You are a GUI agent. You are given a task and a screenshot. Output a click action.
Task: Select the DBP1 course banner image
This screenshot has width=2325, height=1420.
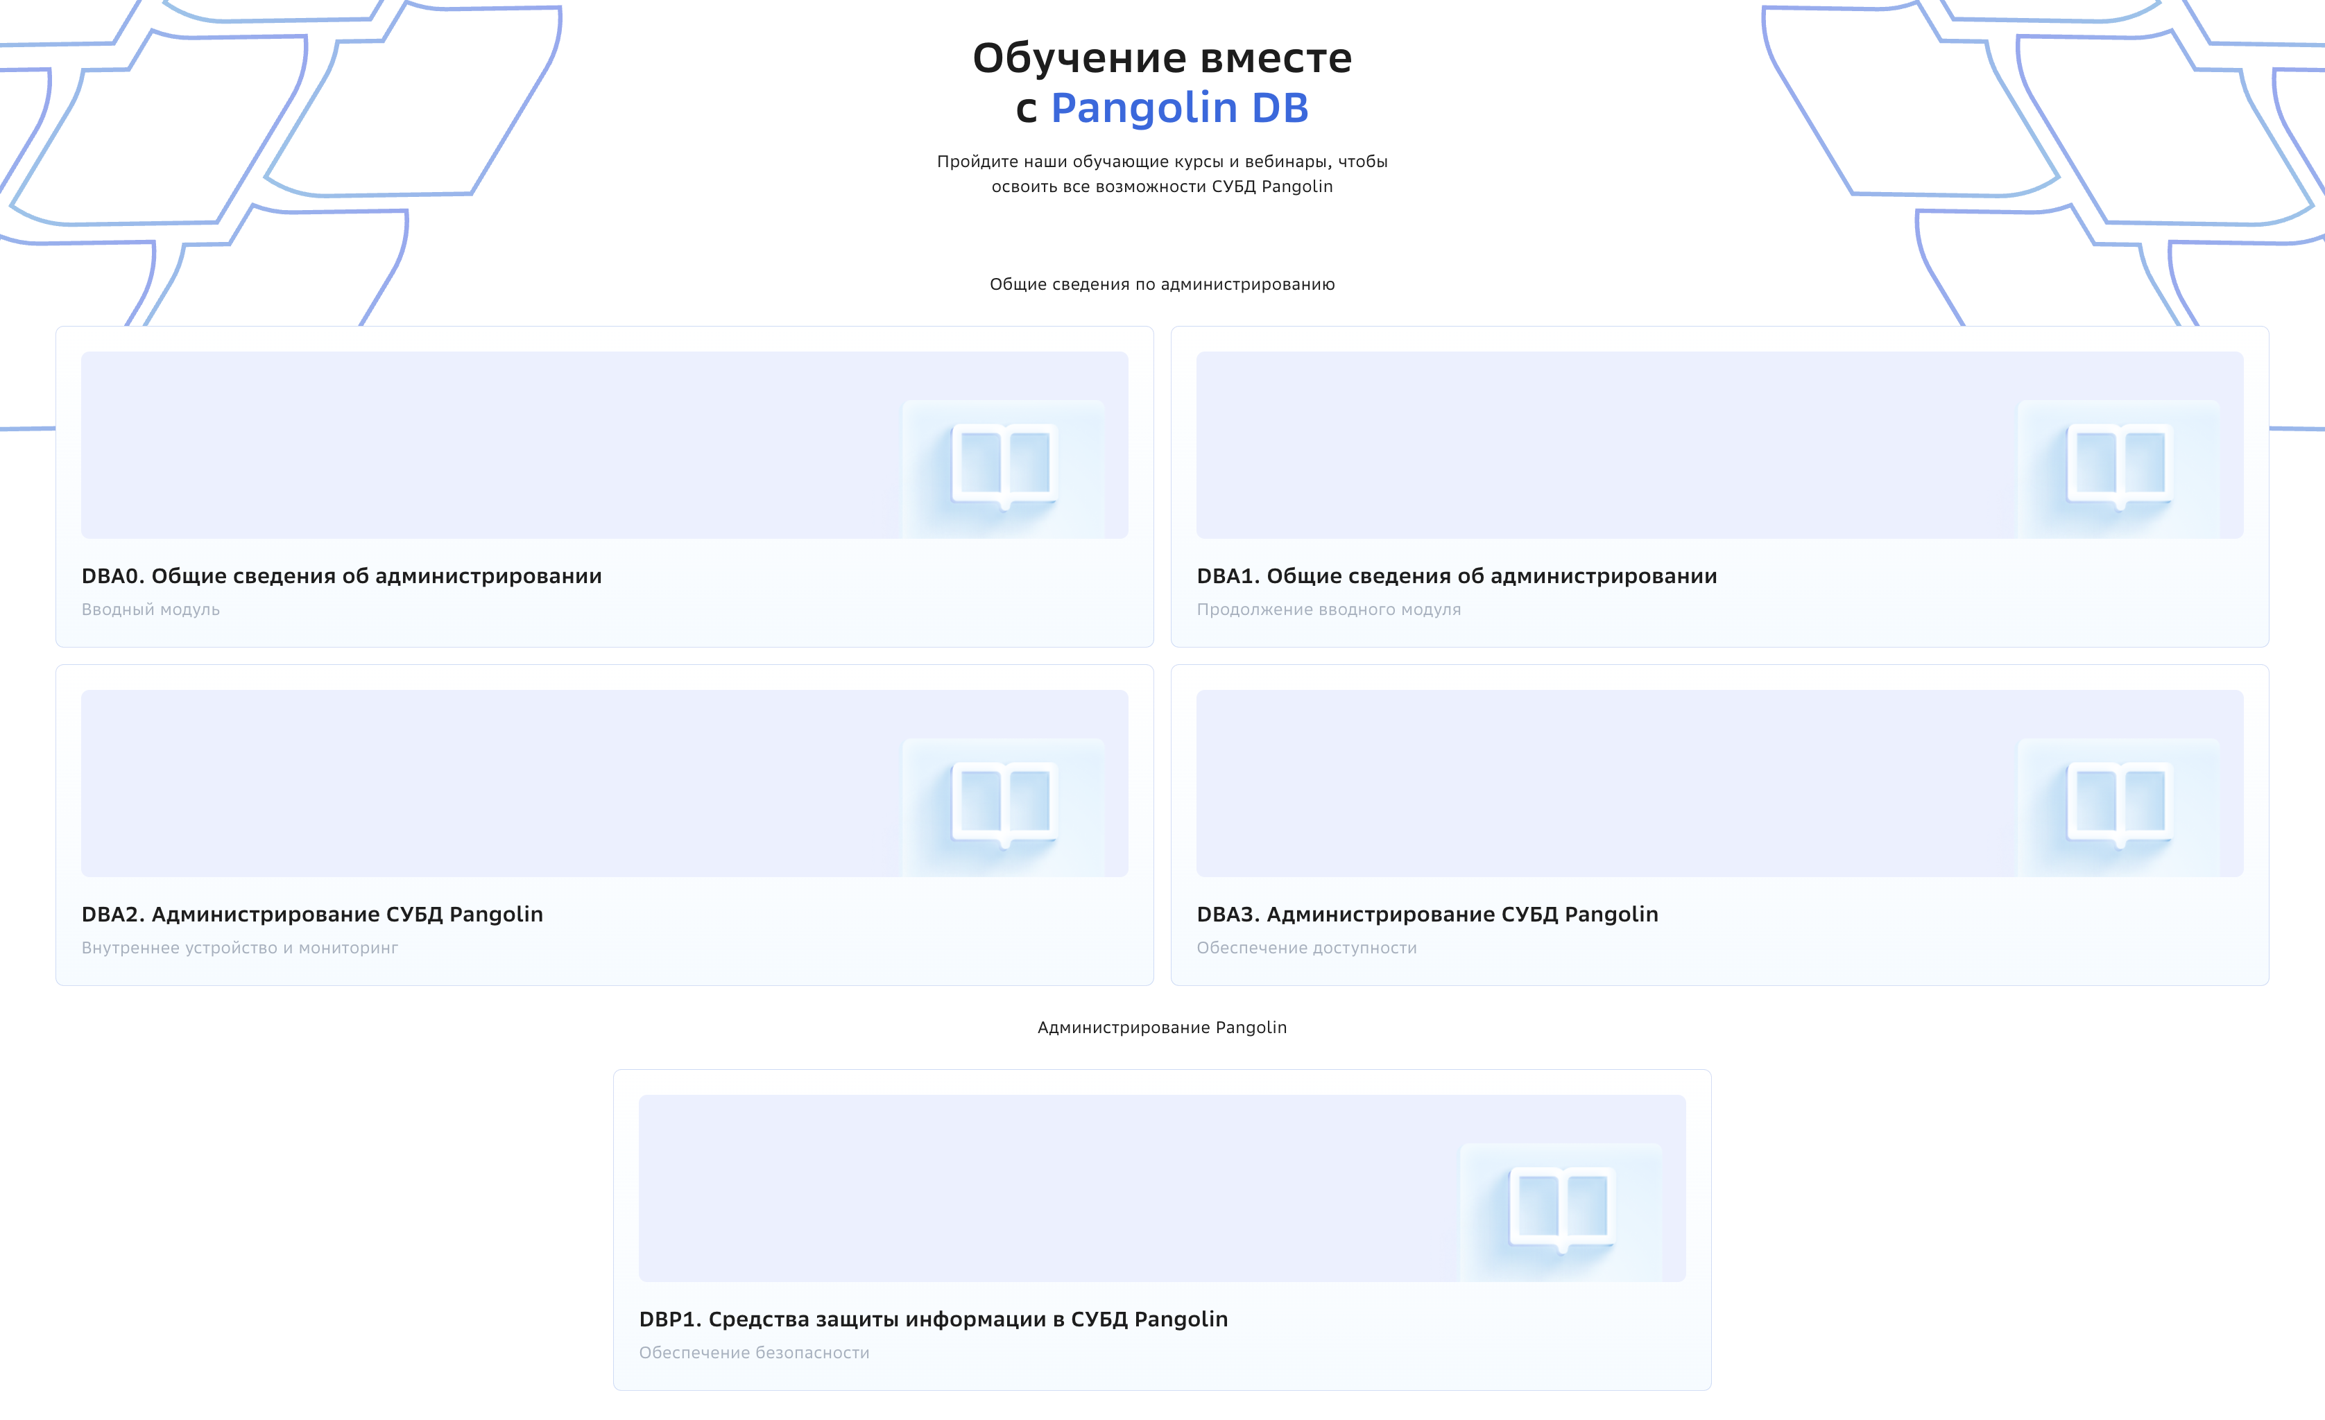pyautogui.click(x=1162, y=1188)
